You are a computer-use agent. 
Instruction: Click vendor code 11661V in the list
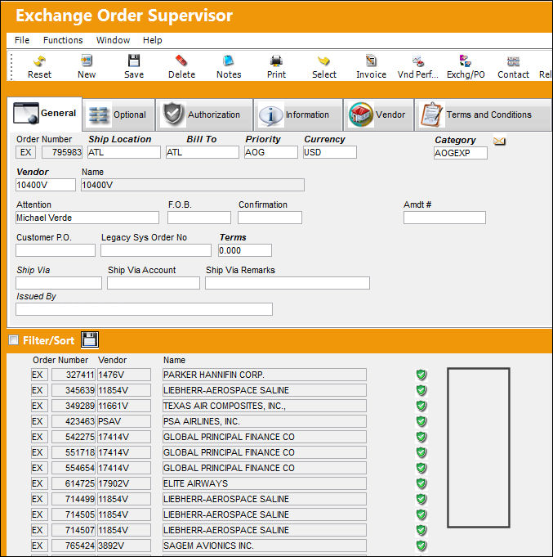point(124,406)
